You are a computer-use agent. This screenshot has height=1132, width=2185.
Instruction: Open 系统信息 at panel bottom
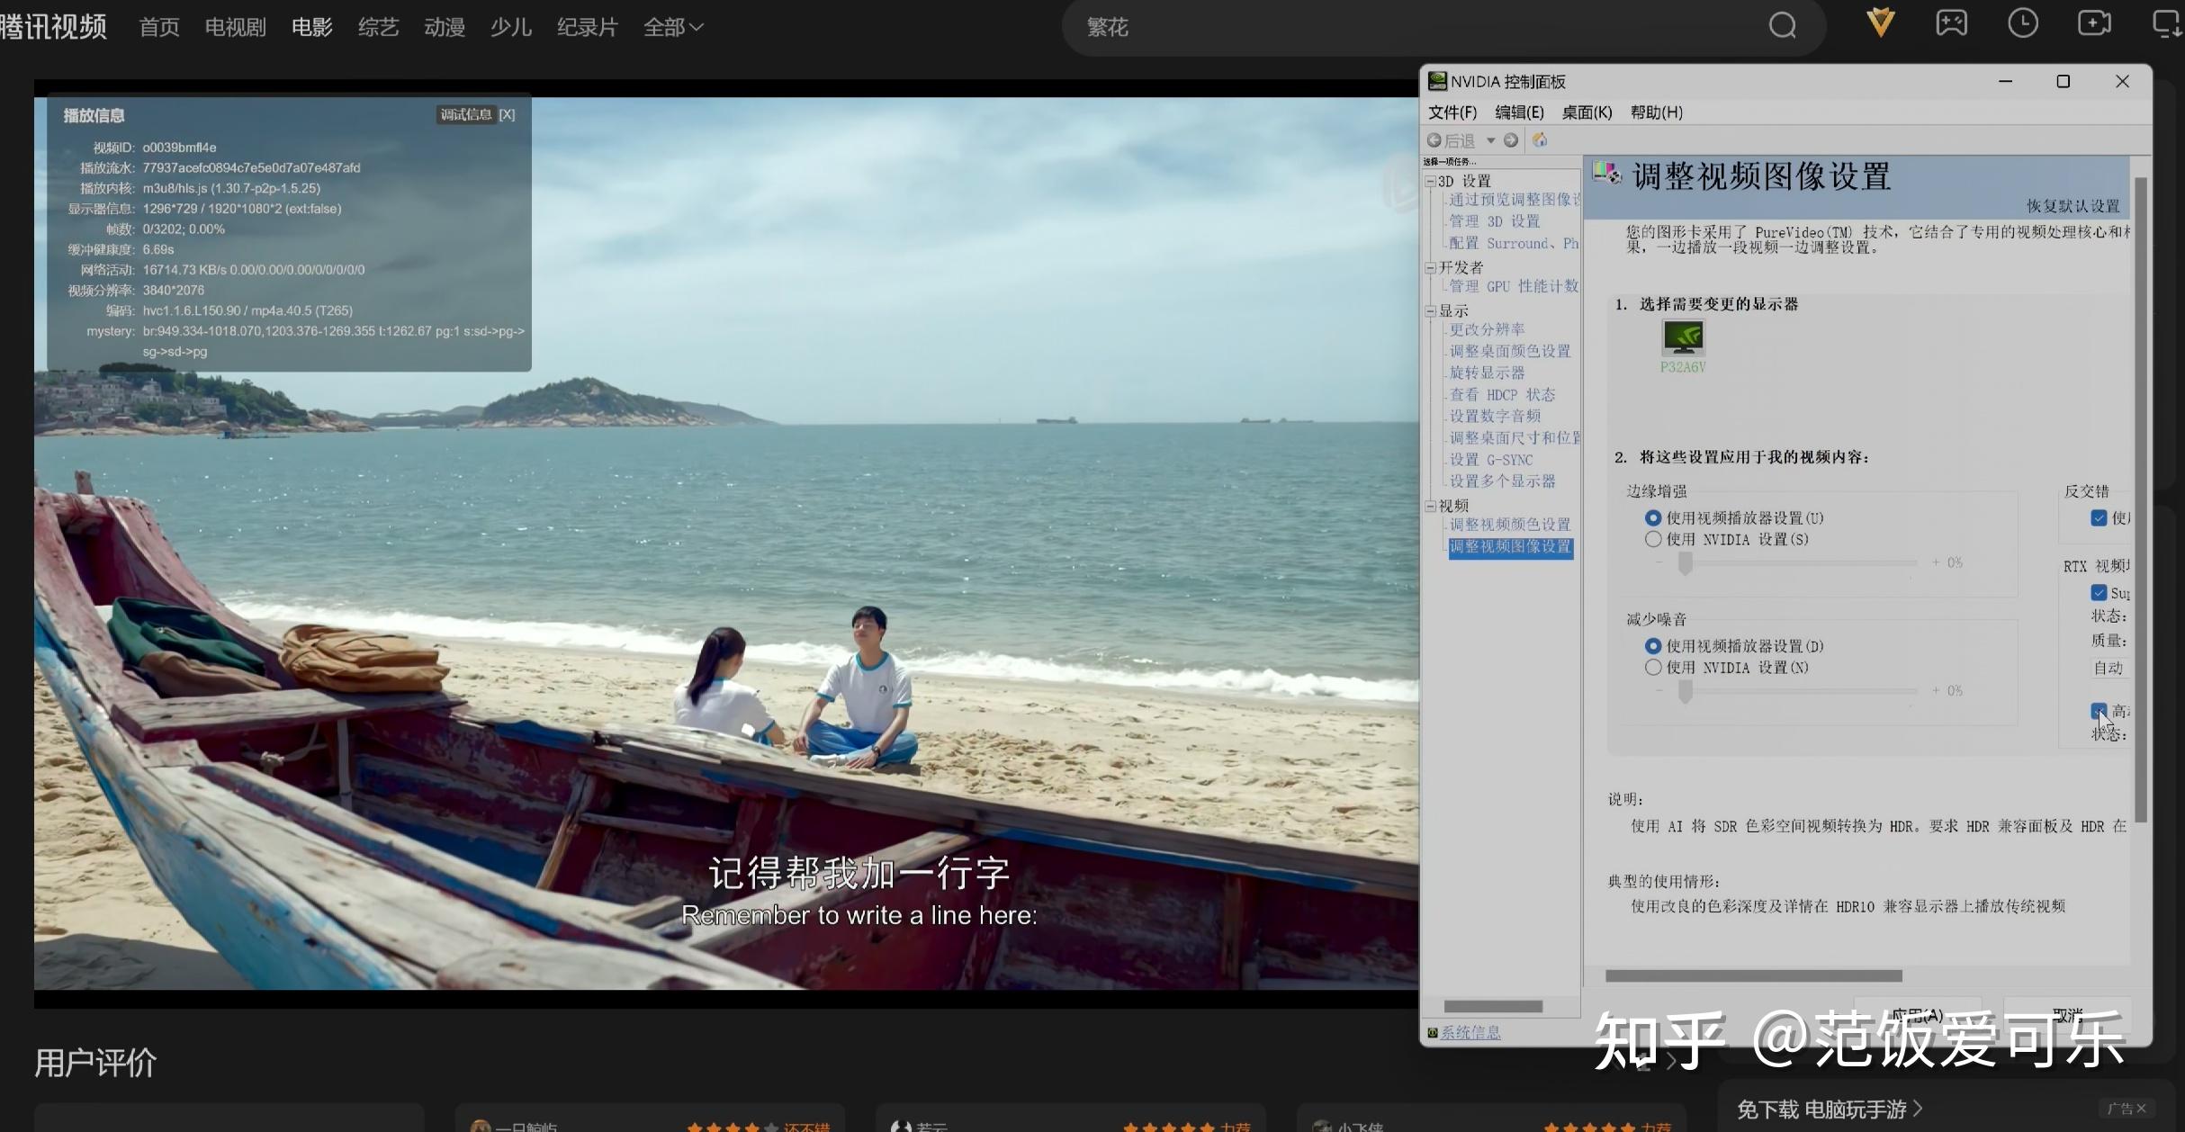pyautogui.click(x=1471, y=1032)
